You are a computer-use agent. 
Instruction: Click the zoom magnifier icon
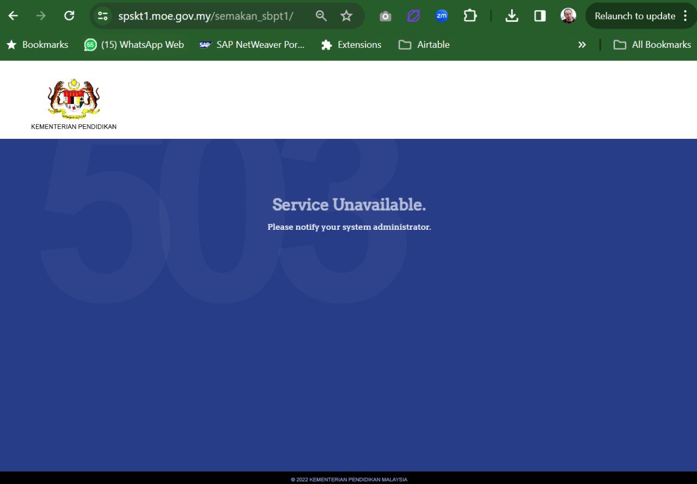click(x=321, y=16)
